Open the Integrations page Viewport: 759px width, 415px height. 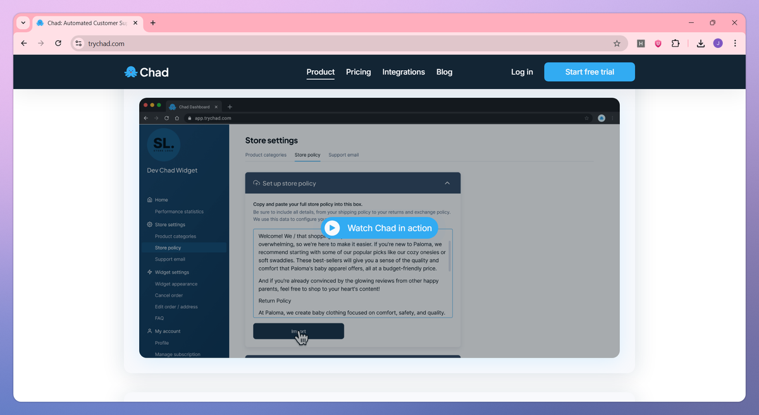tap(404, 72)
